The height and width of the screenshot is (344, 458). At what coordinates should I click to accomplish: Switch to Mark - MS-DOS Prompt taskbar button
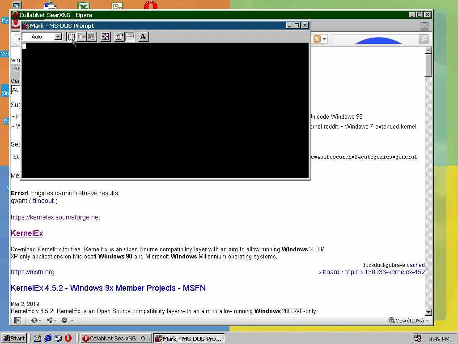pos(189,339)
